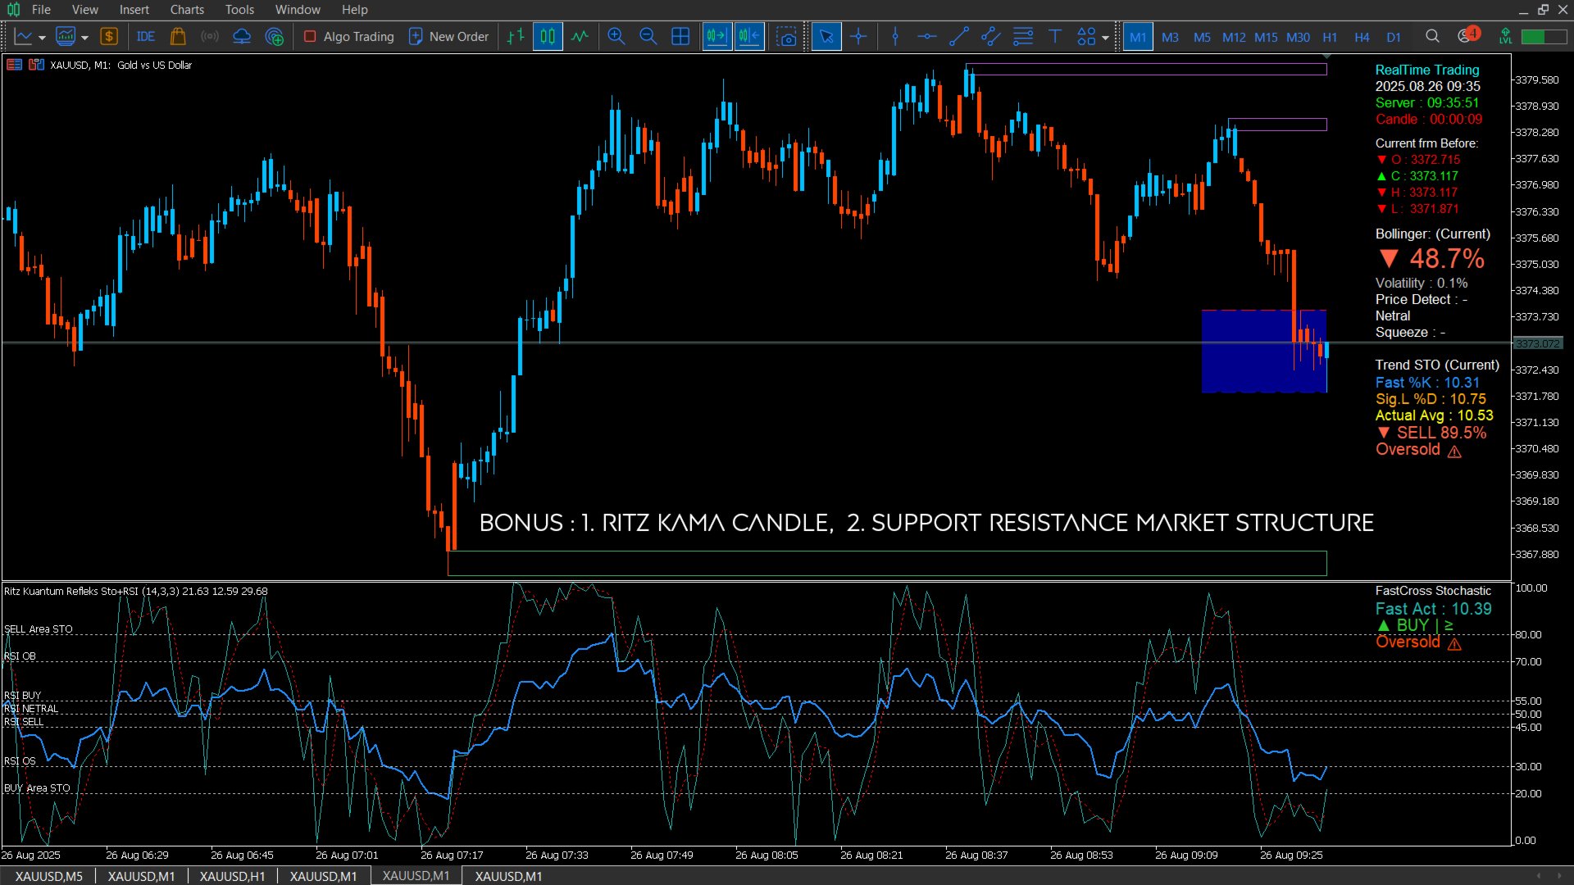Zoom in on the chart
Viewport: 1574px width, 885px height.
click(616, 37)
